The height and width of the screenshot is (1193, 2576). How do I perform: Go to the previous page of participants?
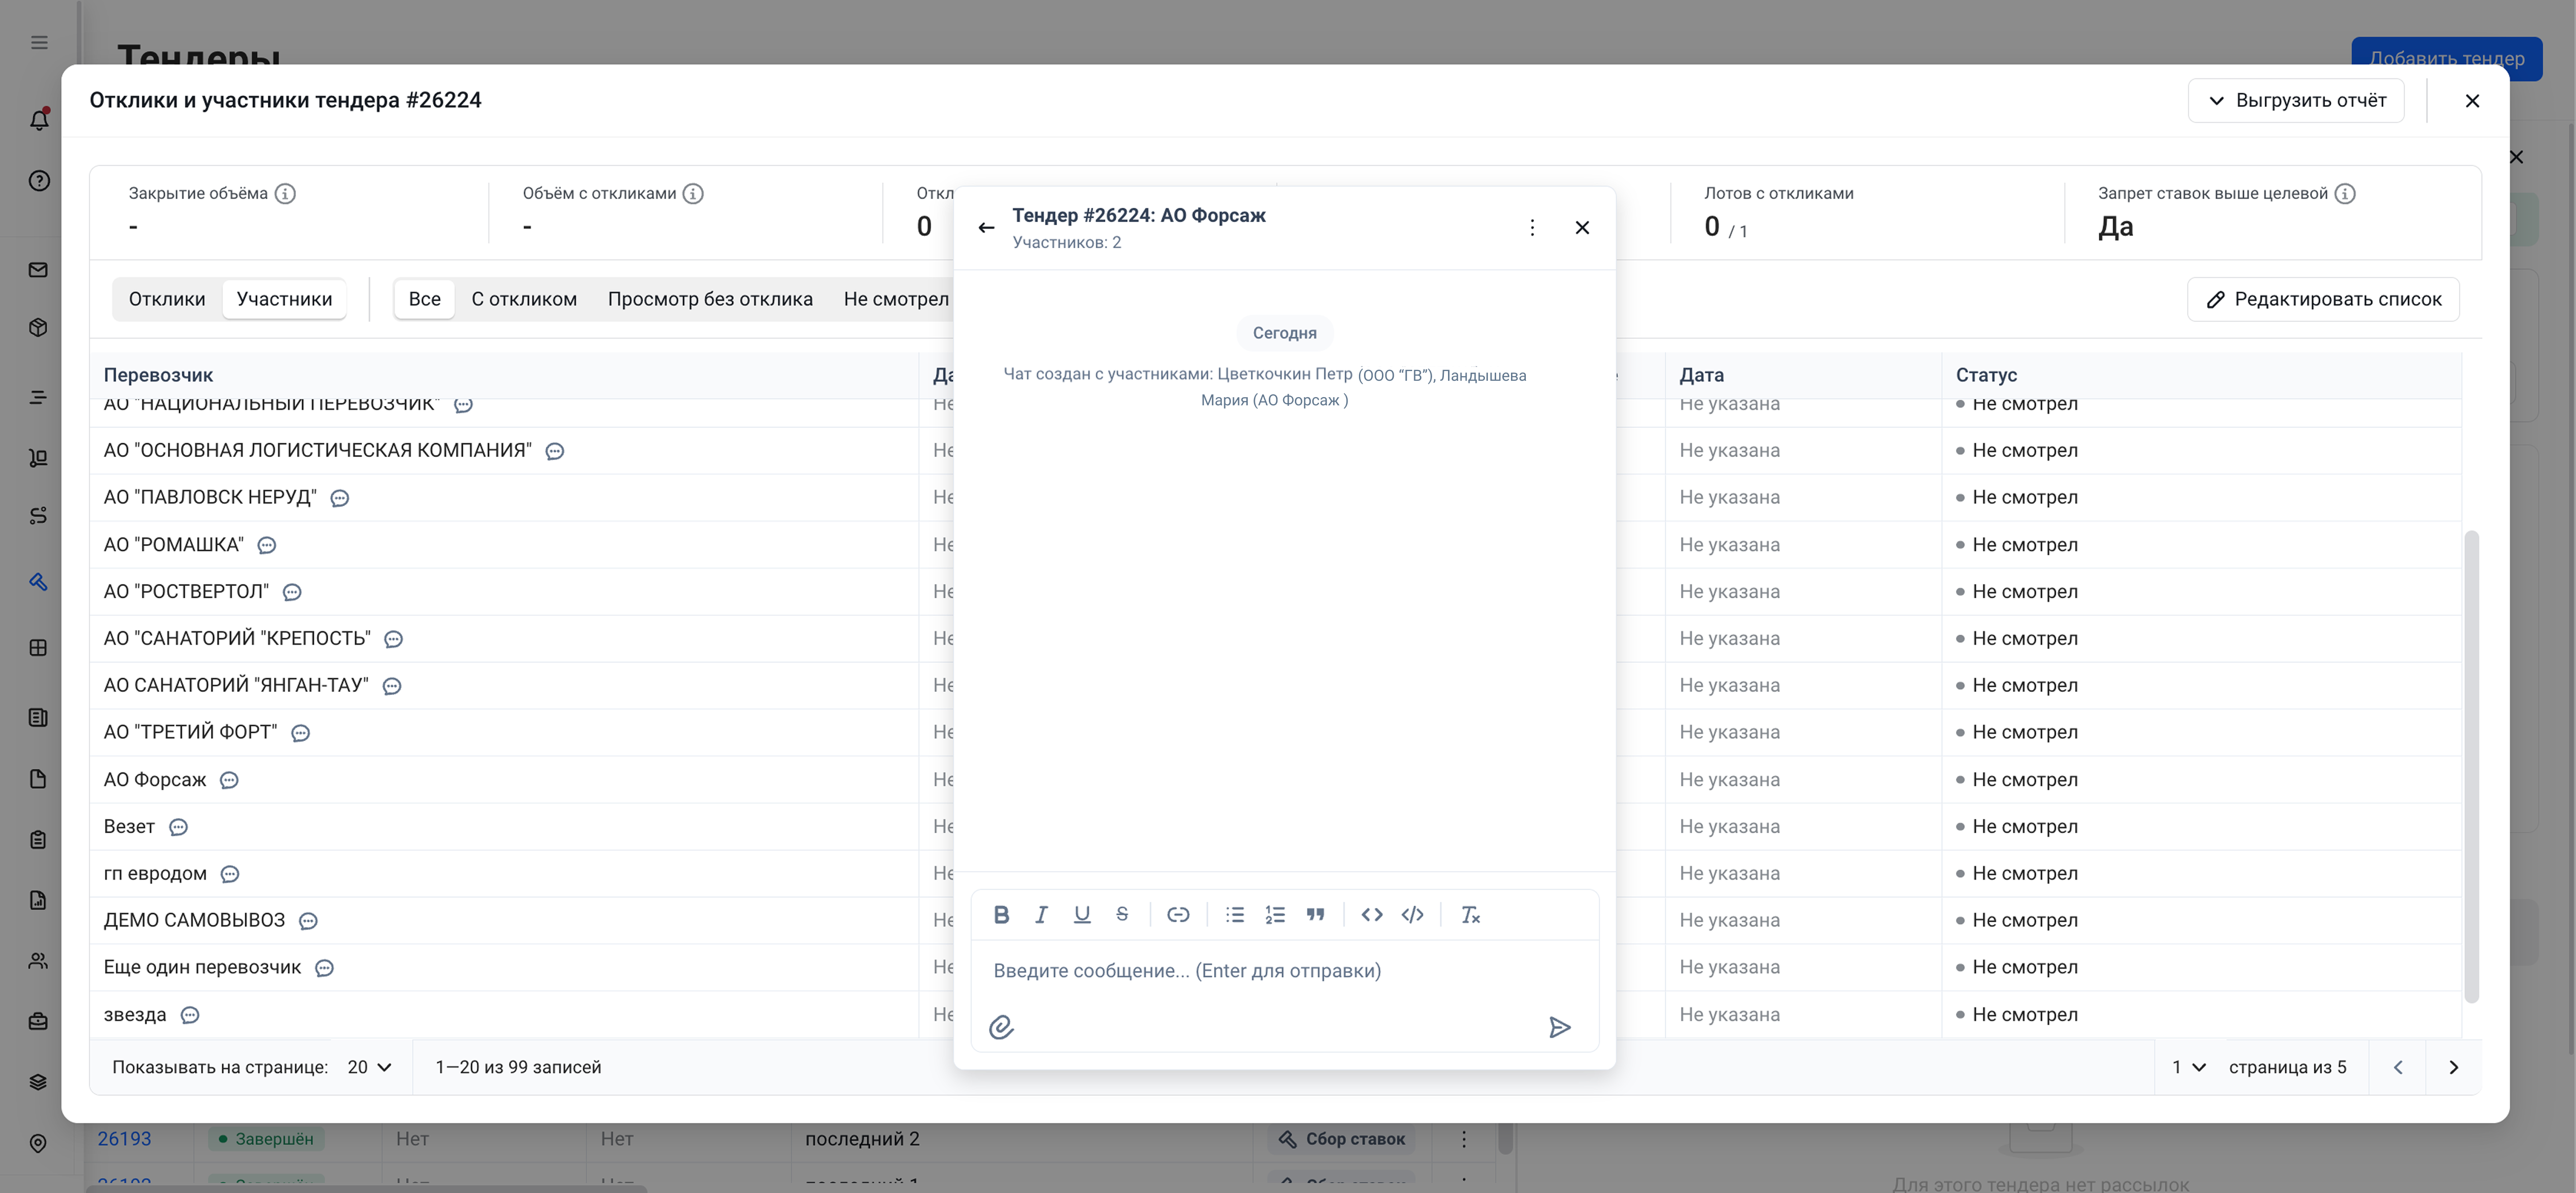[2397, 1067]
